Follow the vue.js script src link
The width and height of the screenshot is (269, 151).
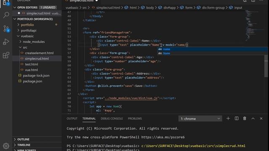coord(131,98)
